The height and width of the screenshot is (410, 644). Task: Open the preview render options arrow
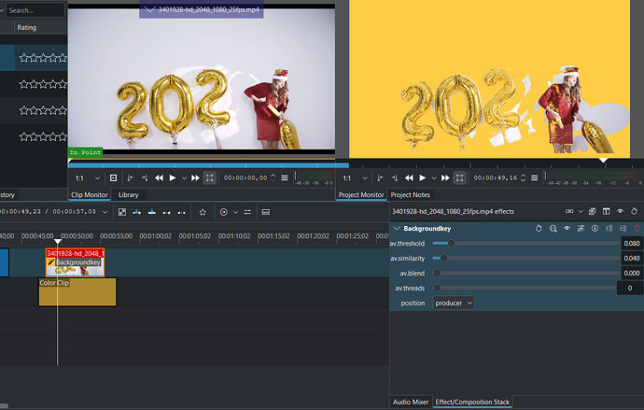[235, 212]
